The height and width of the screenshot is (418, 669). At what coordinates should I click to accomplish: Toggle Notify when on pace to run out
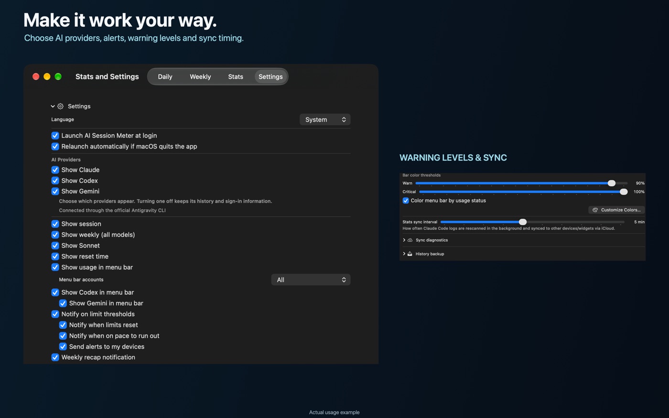[x=63, y=336]
